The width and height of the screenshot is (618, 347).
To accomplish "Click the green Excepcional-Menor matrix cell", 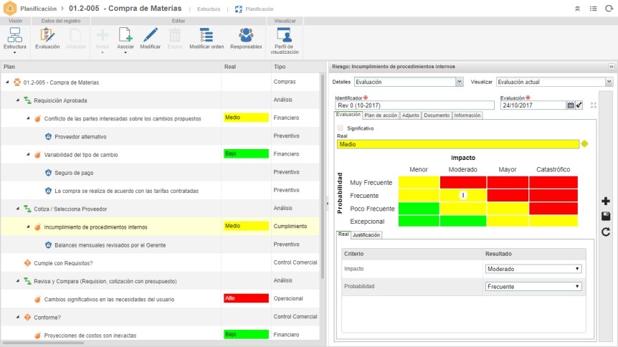I will (419, 222).
